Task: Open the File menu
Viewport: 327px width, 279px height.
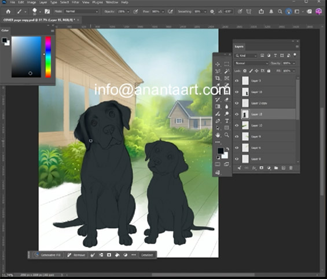Action: pyautogui.click(x=12, y=2)
